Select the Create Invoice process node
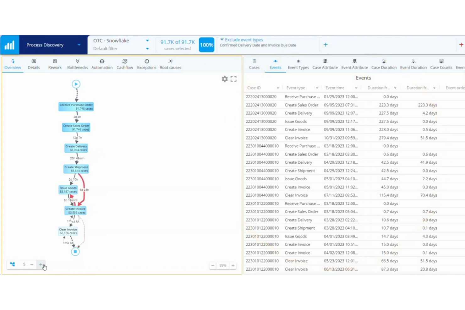Screen dimensions: 465x310 75,210
